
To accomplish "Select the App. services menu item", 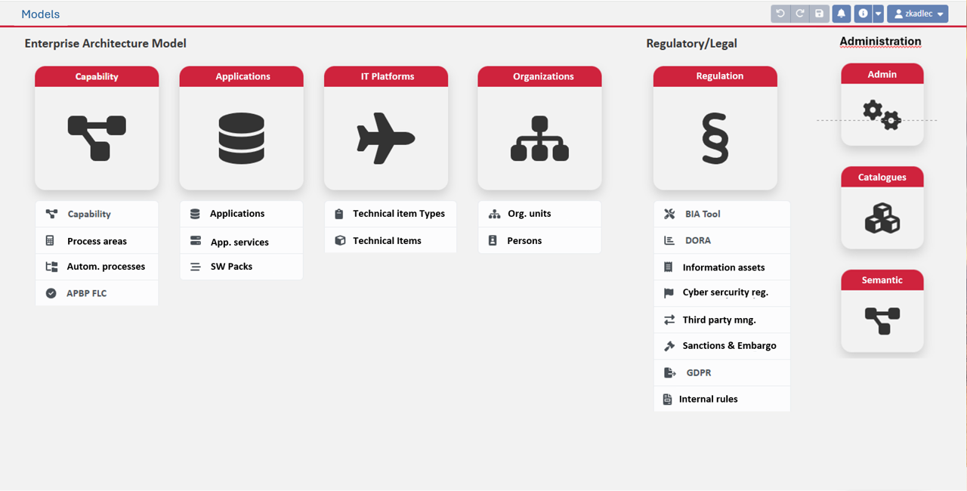I will coord(239,242).
